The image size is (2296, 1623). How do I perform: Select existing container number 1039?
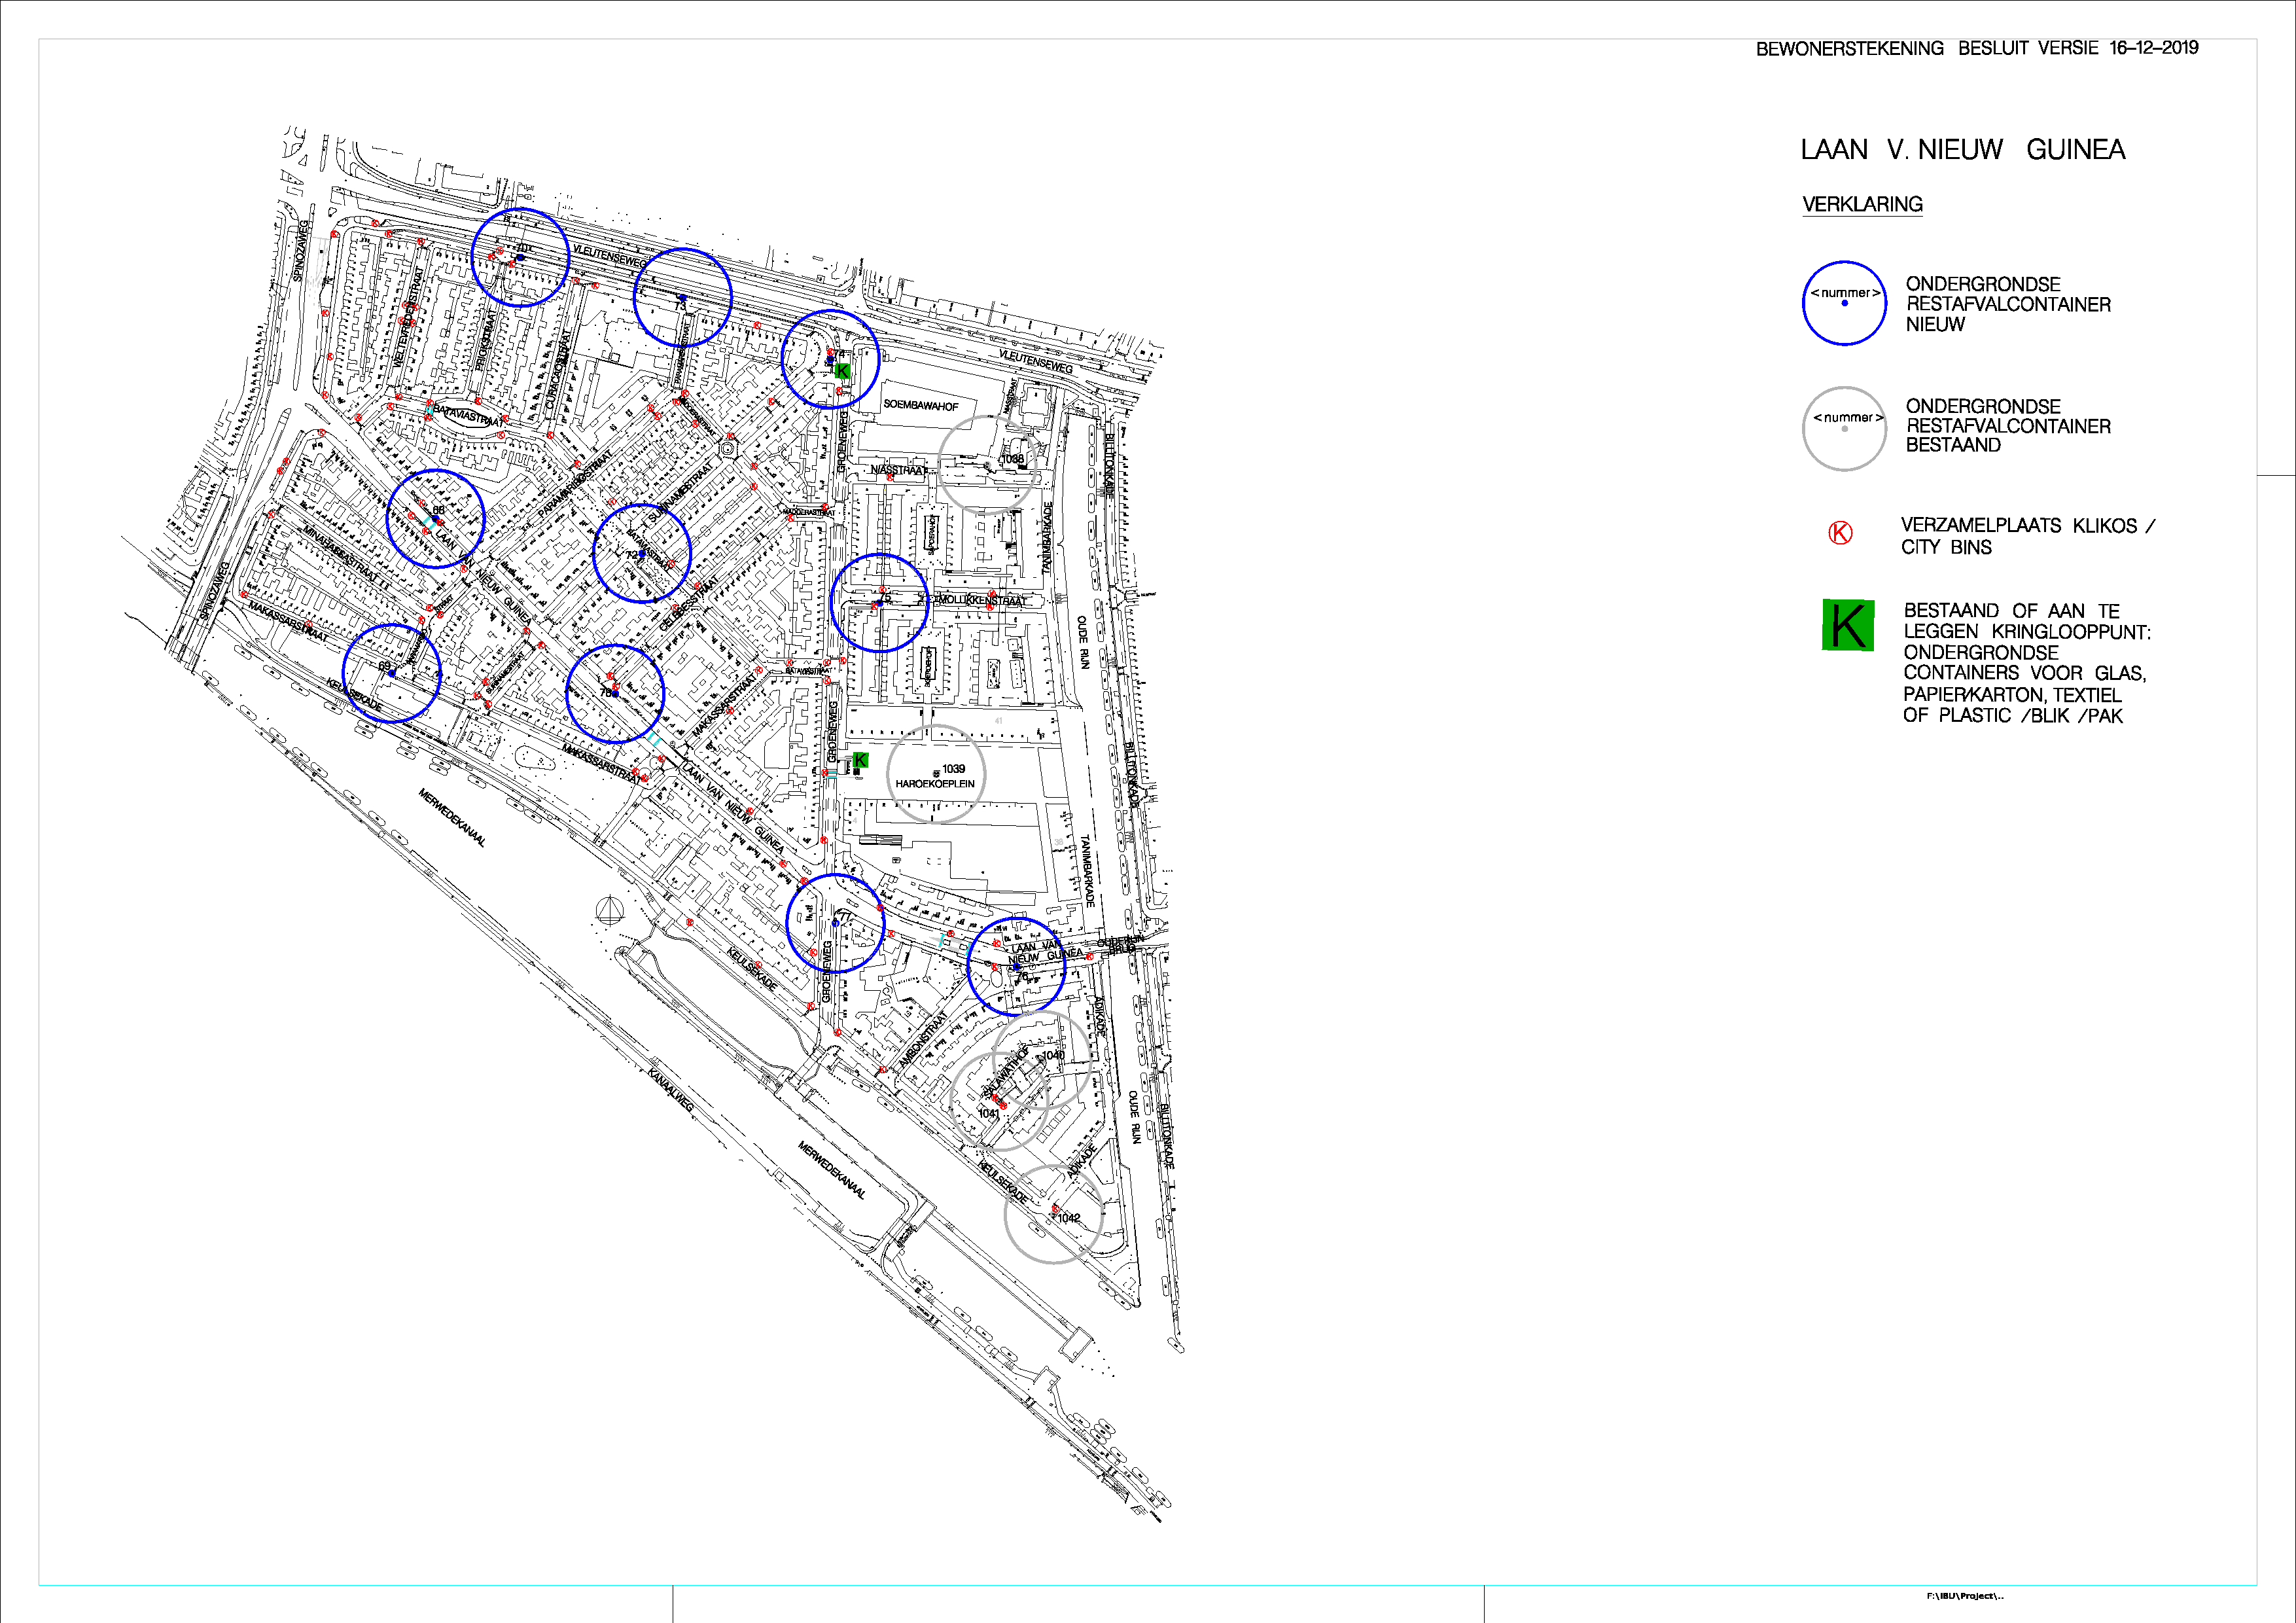point(937,773)
